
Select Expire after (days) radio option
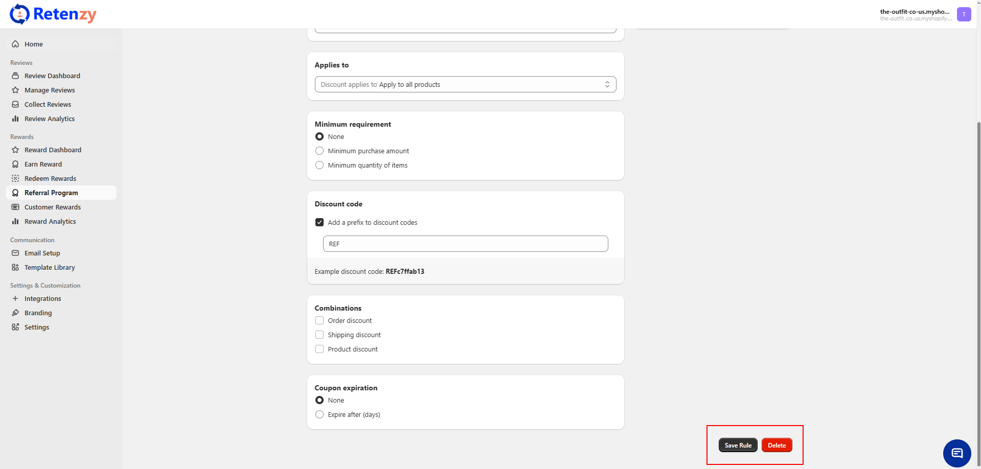click(x=320, y=414)
